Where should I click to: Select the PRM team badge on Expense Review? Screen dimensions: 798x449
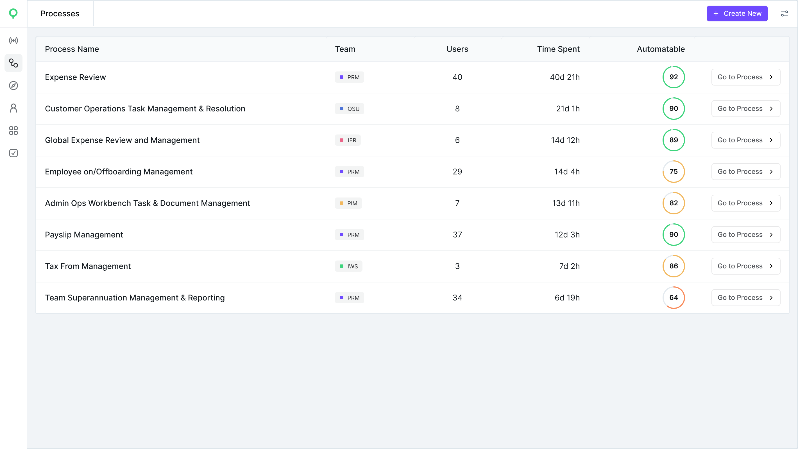click(x=350, y=77)
